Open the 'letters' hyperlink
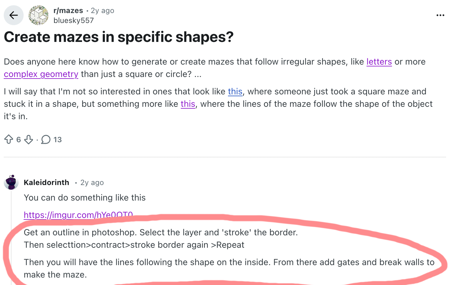Screen dimensions: 451x285 point(379,61)
